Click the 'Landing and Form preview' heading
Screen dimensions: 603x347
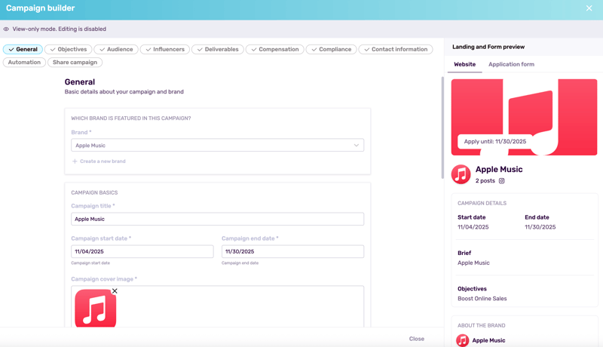point(488,47)
